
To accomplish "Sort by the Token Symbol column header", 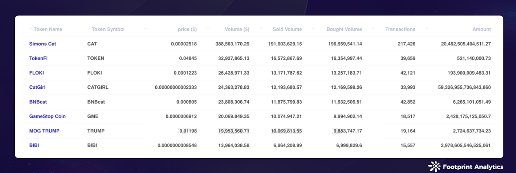I will click(108, 29).
